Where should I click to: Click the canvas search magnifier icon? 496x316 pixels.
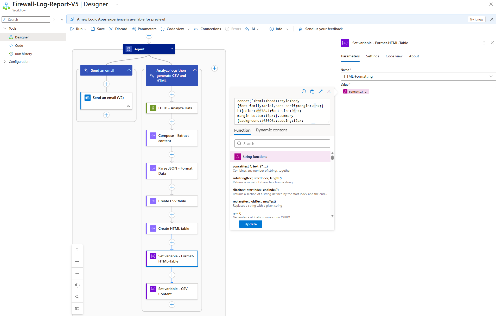pyautogui.click(x=77, y=297)
